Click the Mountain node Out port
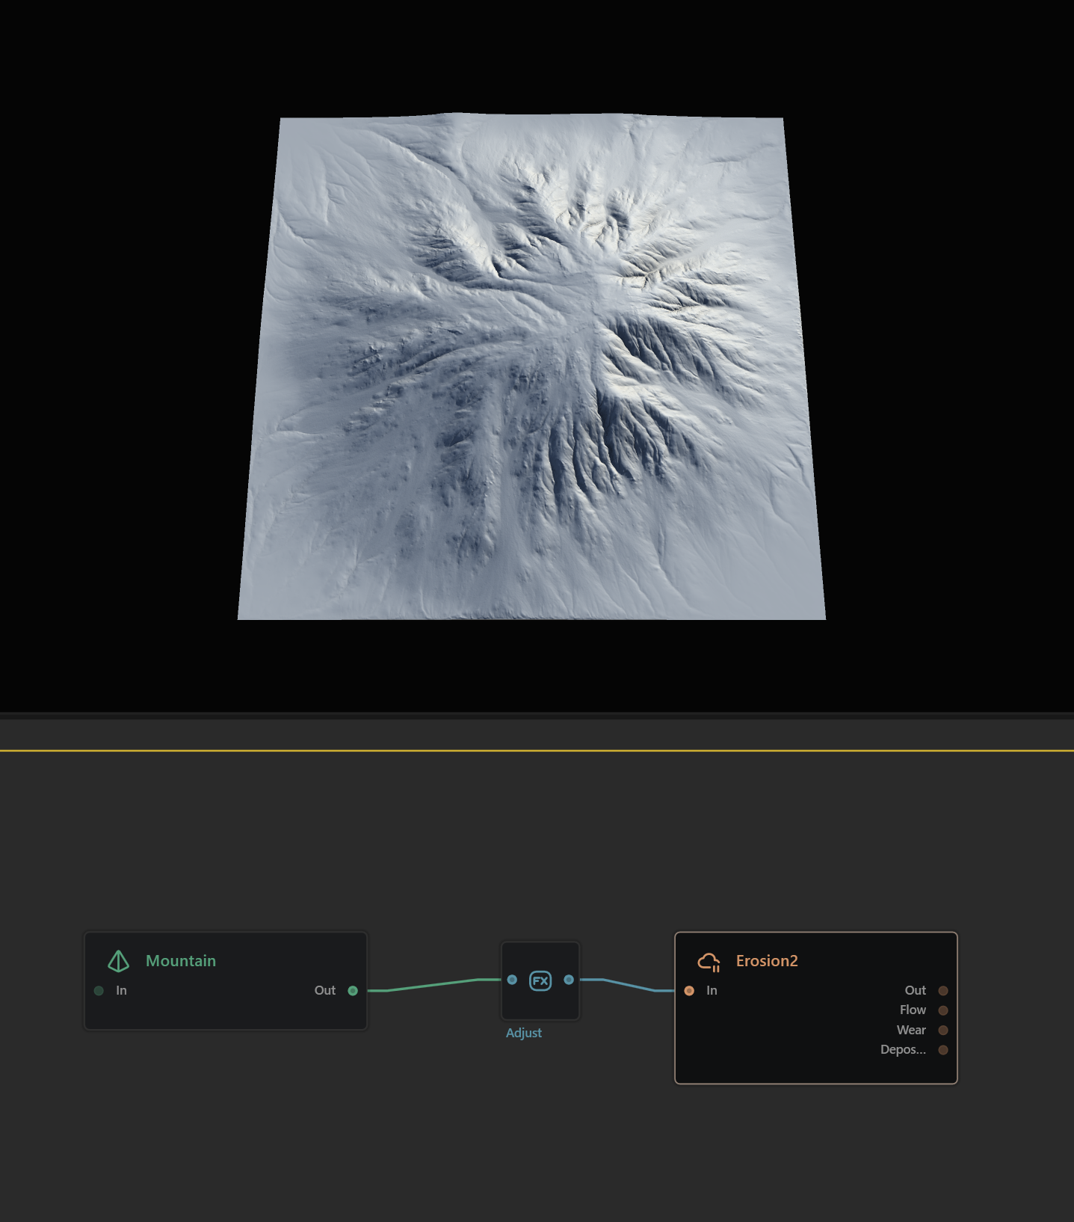1074x1222 pixels. pos(353,991)
